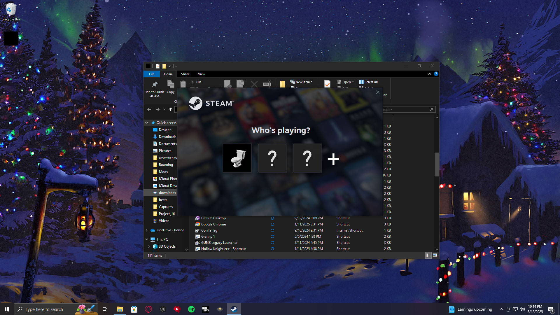
Task: Click the file list vertical scrollbar
Action: click(437, 164)
